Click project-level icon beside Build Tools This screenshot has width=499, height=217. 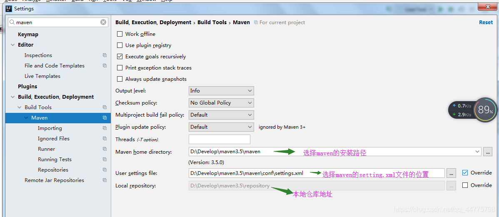pos(105,107)
